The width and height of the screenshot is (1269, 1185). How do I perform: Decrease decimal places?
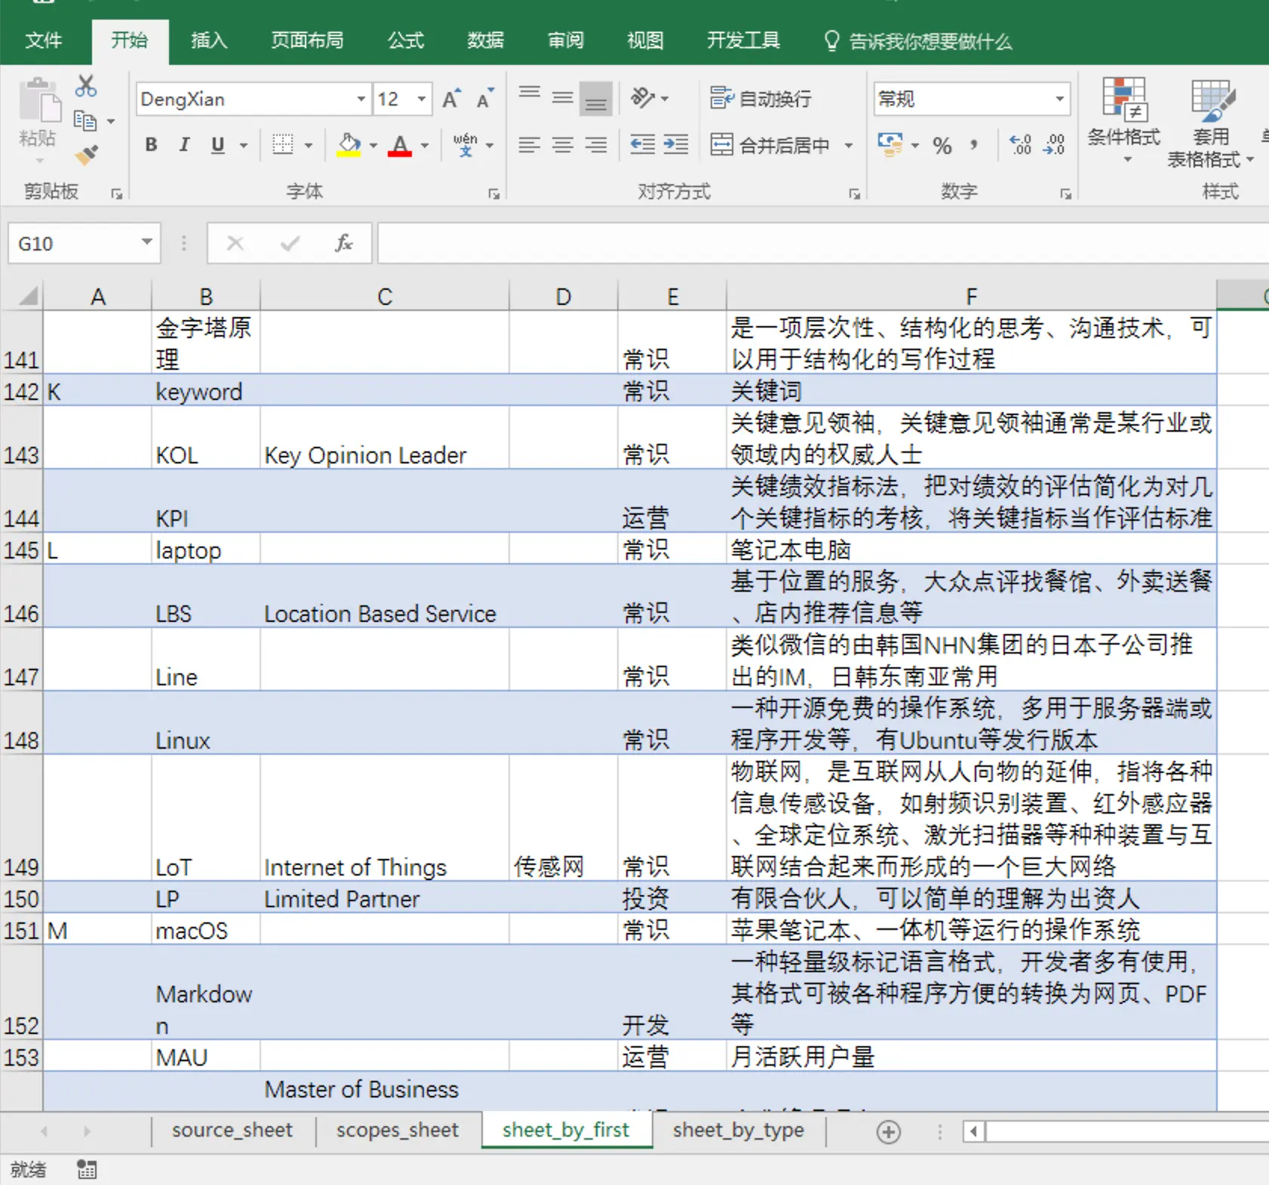1054,145
